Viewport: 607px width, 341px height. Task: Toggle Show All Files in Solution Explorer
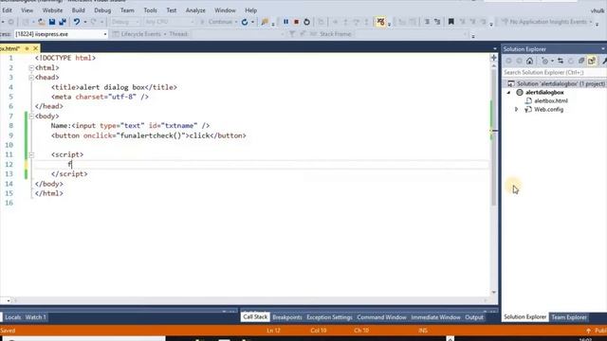(x=592, y=61)
